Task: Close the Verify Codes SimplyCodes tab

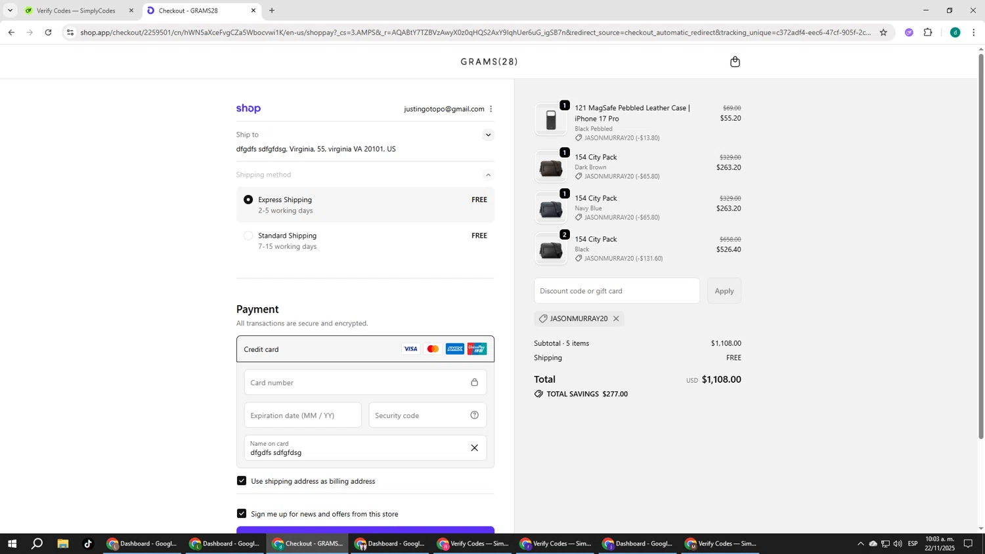Action: [131, 11]
